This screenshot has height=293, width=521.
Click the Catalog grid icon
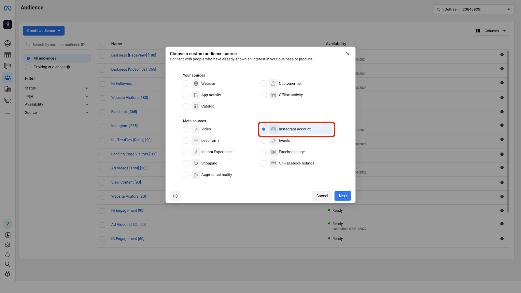click(x=196, y=106)
